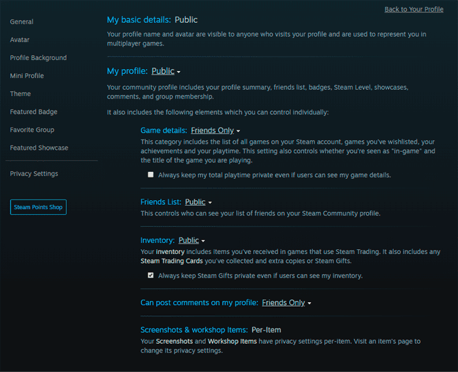This screenshot has height=372, width=458.
Task: Open Mini Profile settings
Action: point(27,76)
